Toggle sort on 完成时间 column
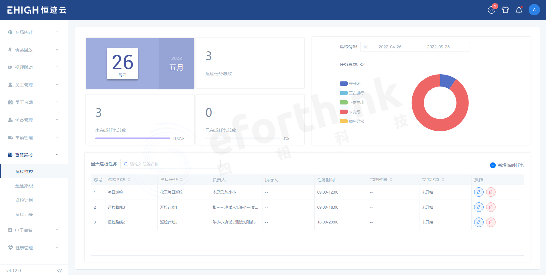Viewport: 546px width, 275px height. [x=391, y=179]
